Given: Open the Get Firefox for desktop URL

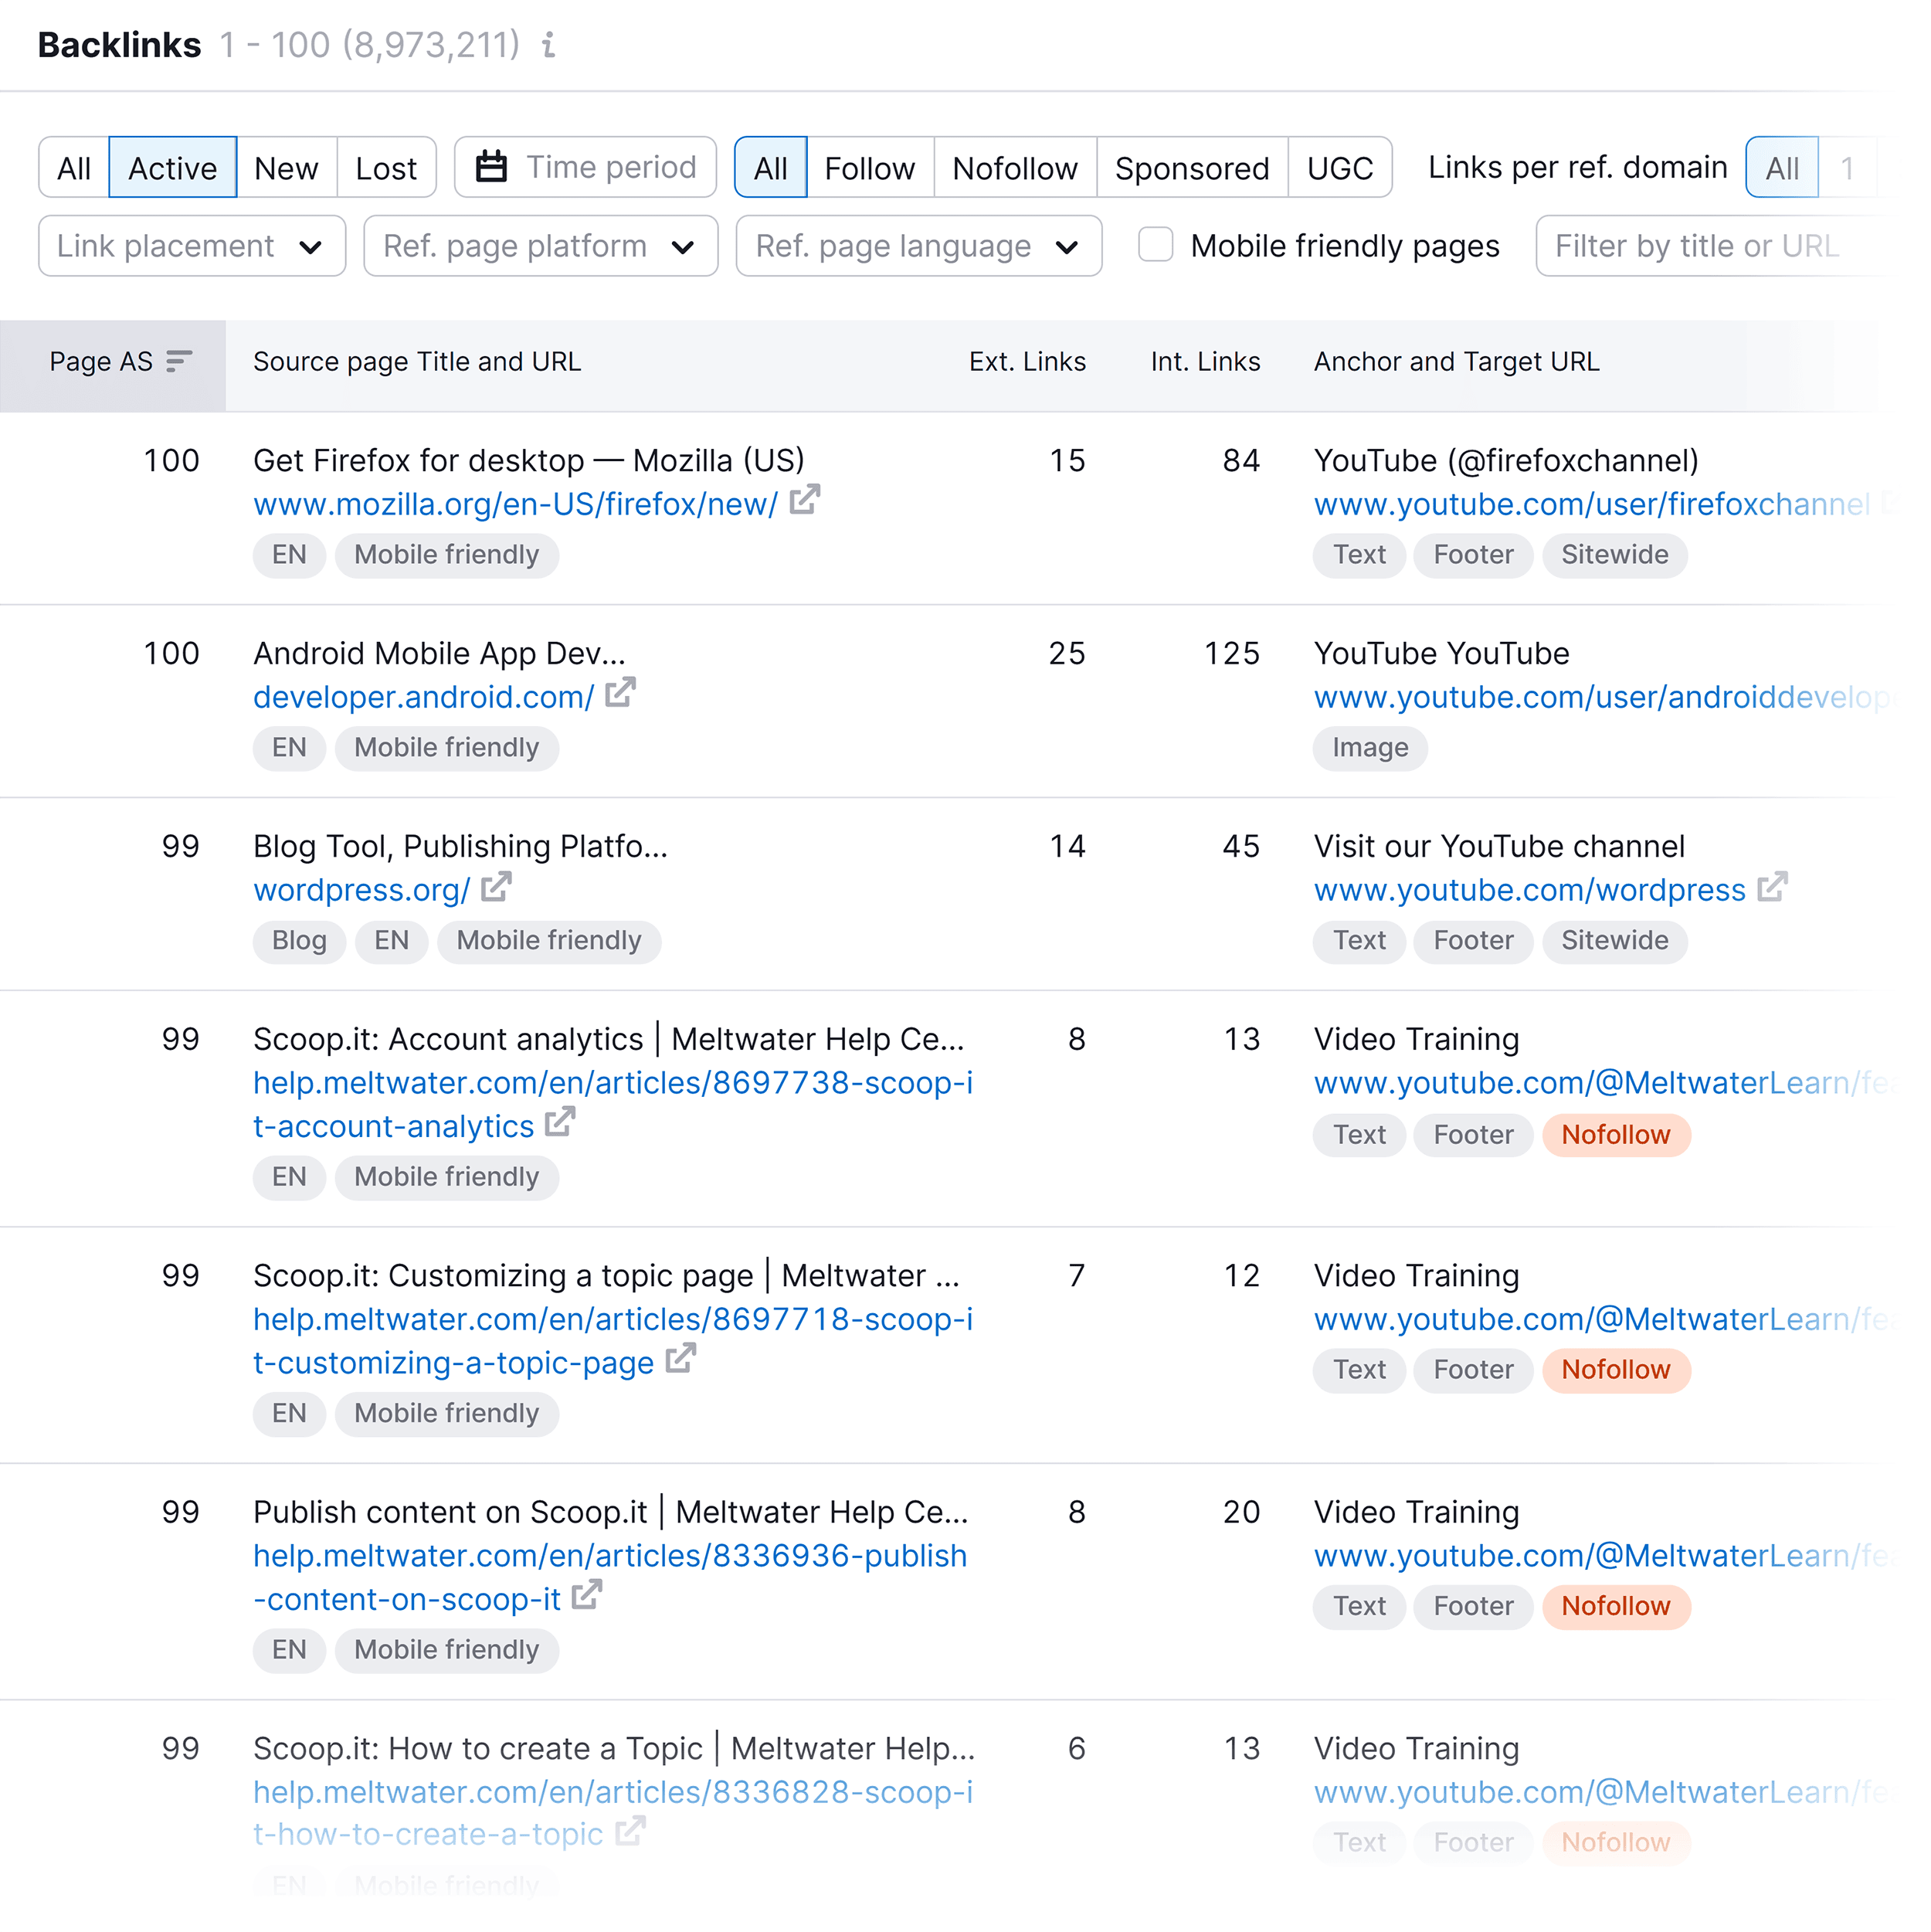Looking at the screenshot, I should click(x=515, y=504).
